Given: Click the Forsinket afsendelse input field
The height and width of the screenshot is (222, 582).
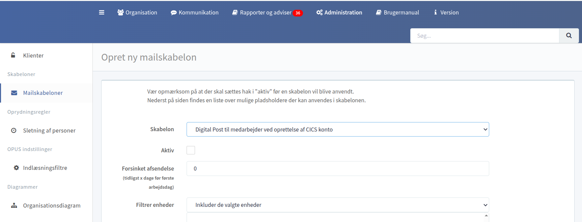Looking at the screenshot, I should pyautogui.click(x=337, y=169).
